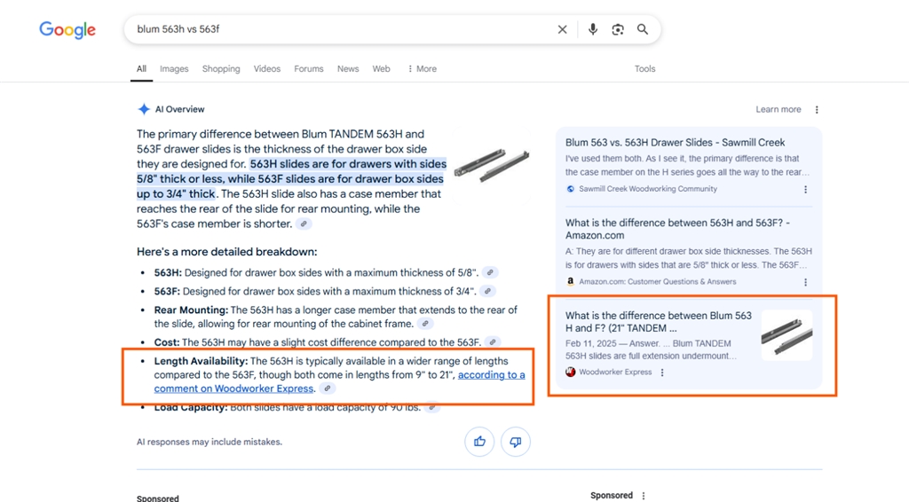909x502 pixels.
Task: Open 'Blum 563 vs. 563H Drawer Slides - Sawmill Creek'
Action: (x=675, y=143)
